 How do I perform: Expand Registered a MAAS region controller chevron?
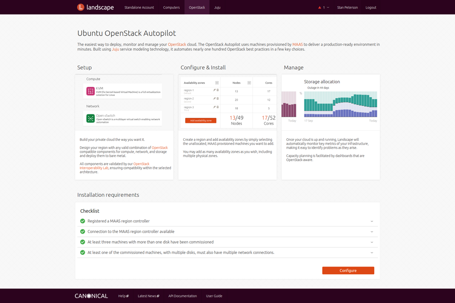[372, 222]
